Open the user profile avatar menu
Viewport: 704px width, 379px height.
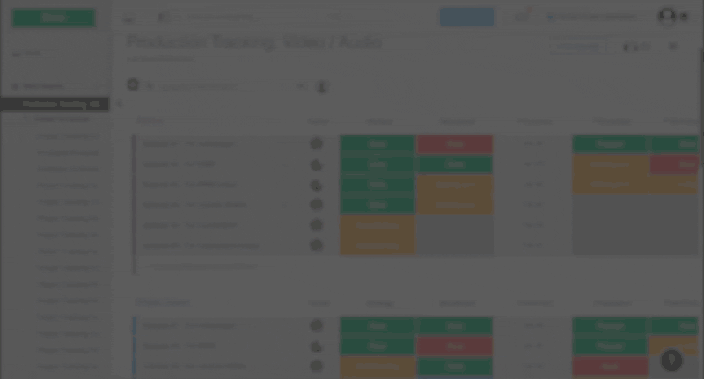point(668,17)
